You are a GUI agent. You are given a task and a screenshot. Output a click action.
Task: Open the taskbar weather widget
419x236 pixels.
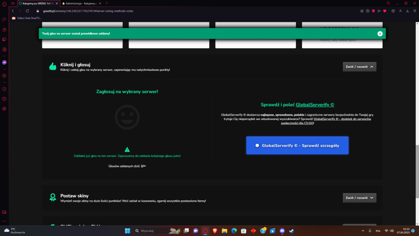pos(15,231)
